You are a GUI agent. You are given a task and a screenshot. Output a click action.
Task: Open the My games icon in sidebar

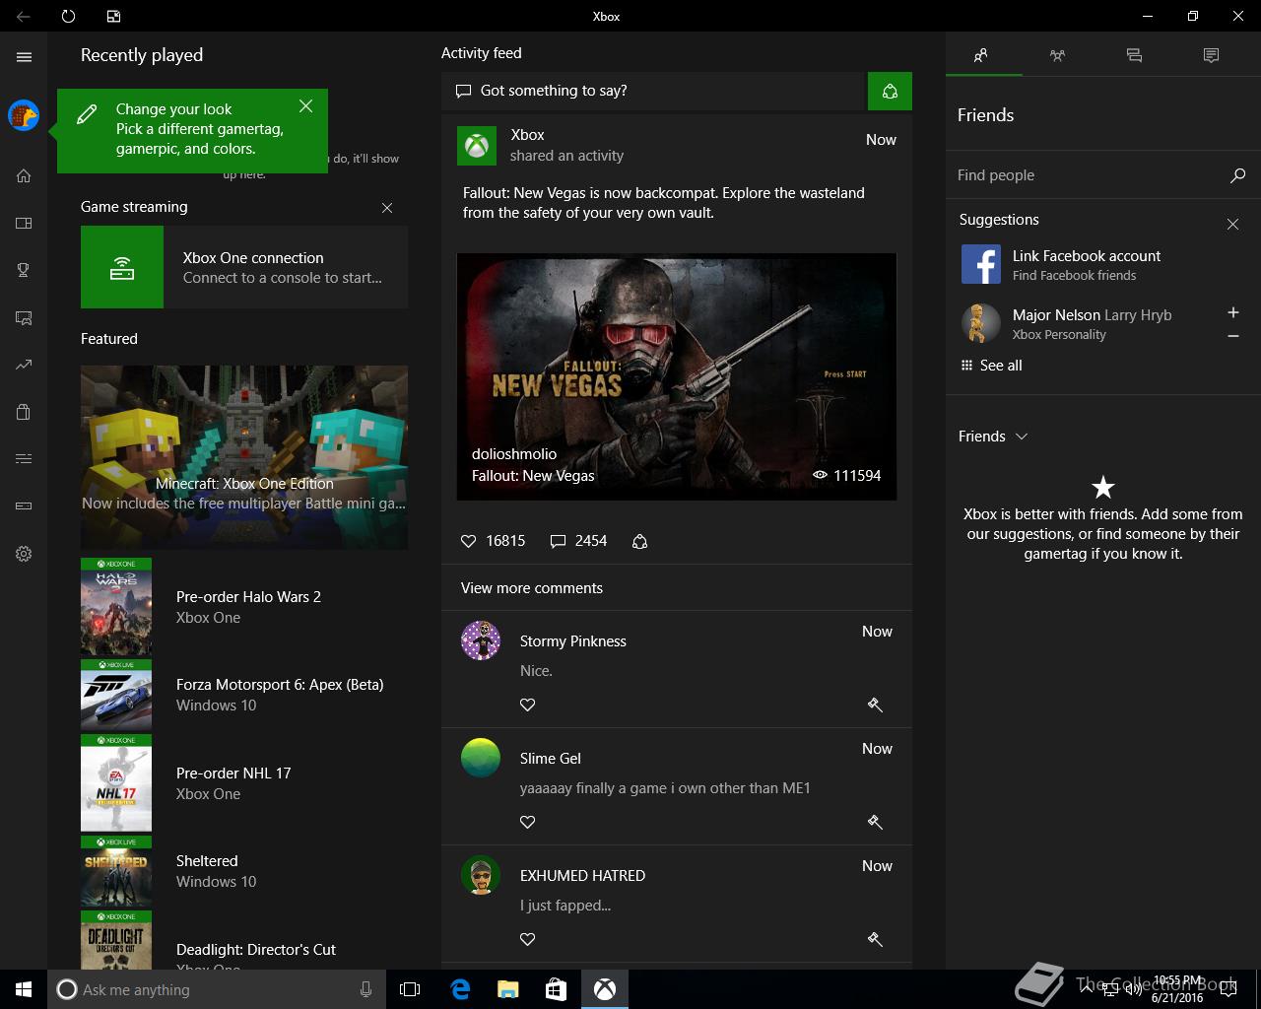click(x=24, y=223)
